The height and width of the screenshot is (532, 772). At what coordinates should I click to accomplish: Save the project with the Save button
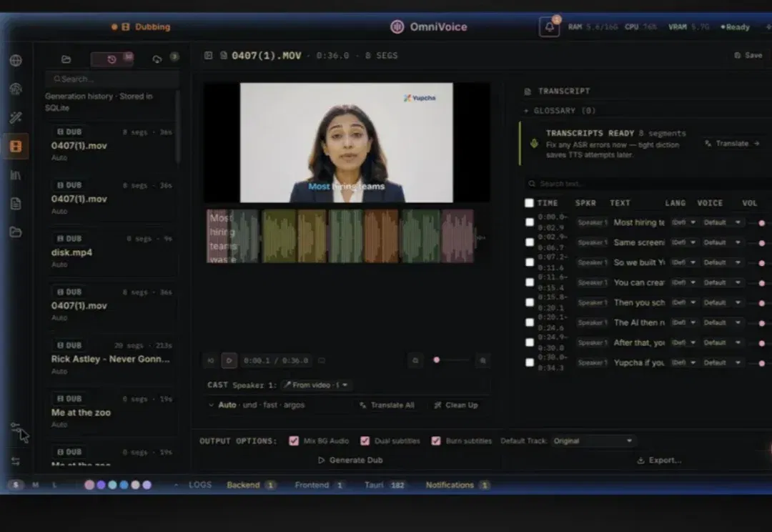748,55
